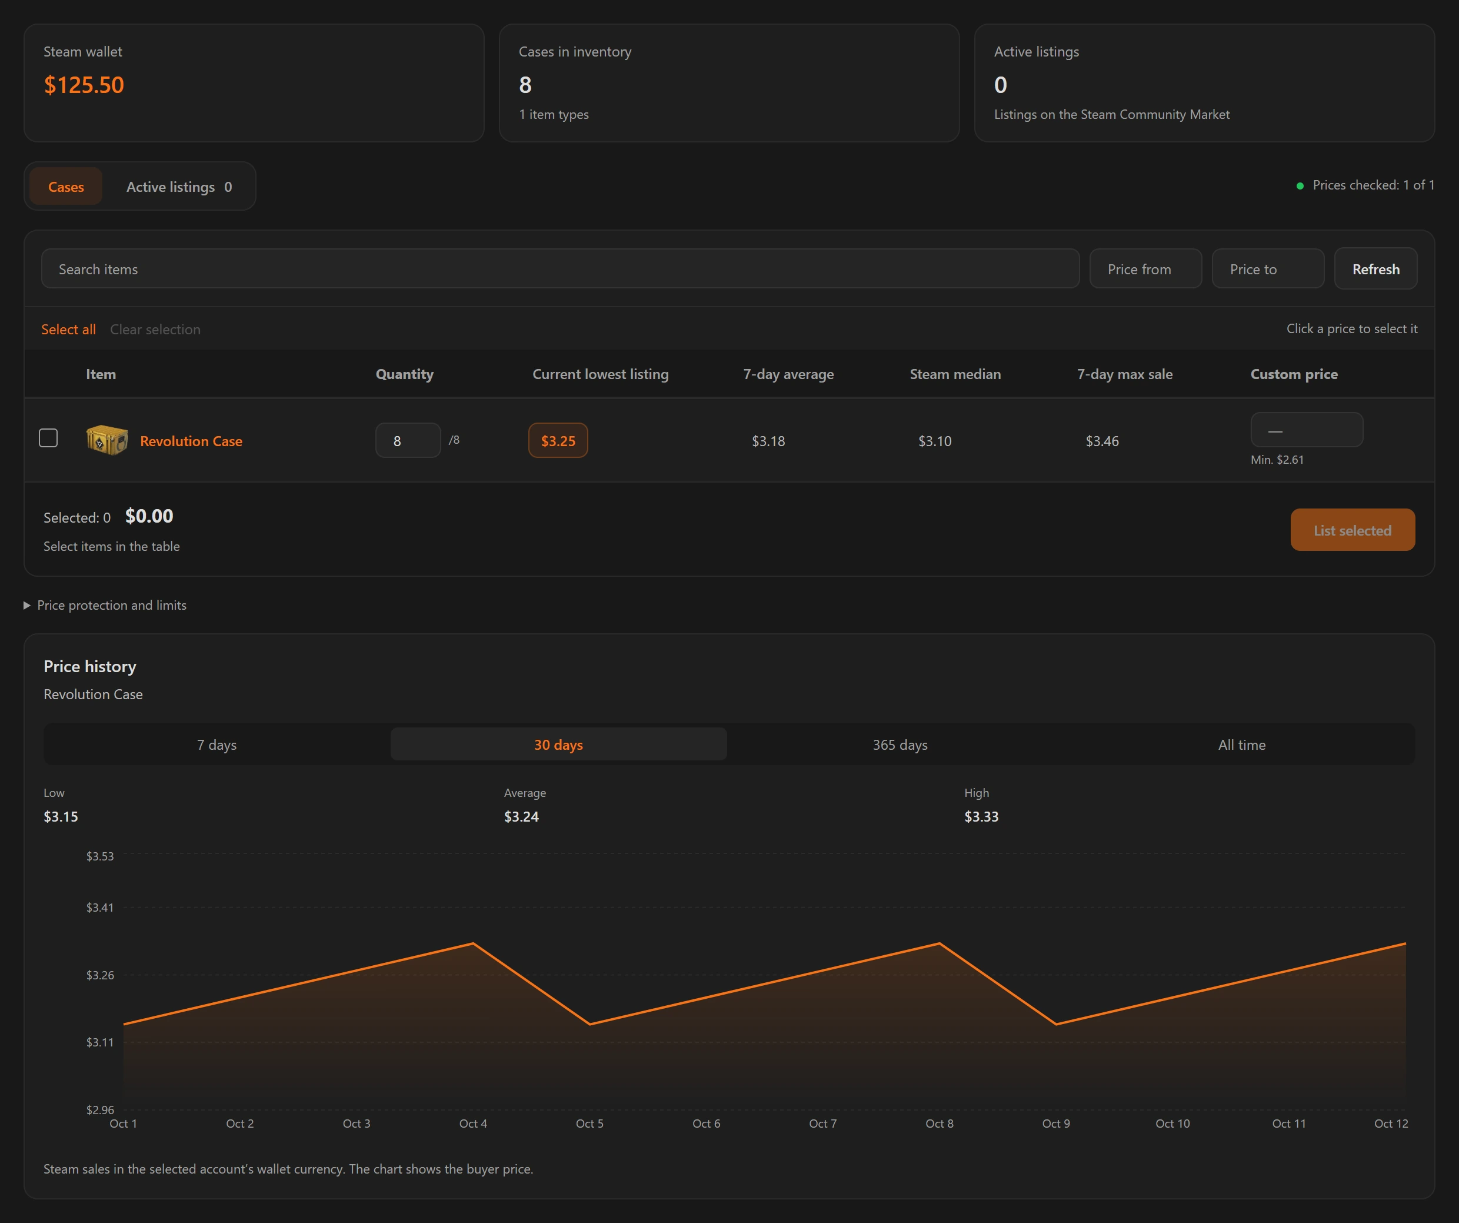Focus the Search items field
This screenshot has height=1223, width=1459.
[x=560, y=269]
